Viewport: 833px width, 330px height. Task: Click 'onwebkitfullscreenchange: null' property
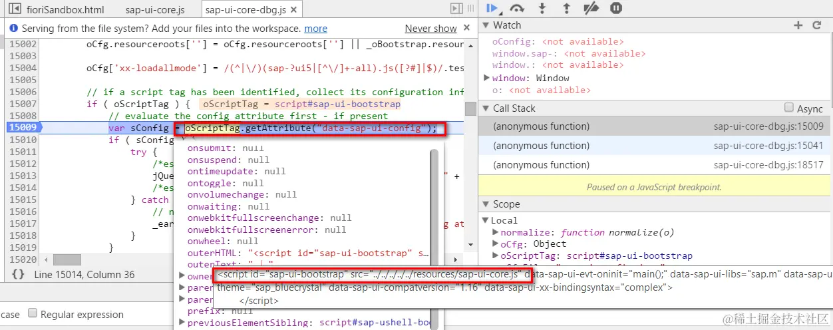click(x=269, y=218)
